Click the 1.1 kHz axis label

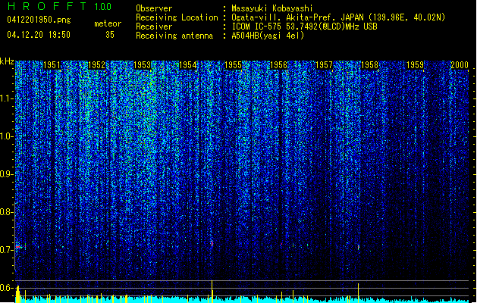tap(6, 98)
